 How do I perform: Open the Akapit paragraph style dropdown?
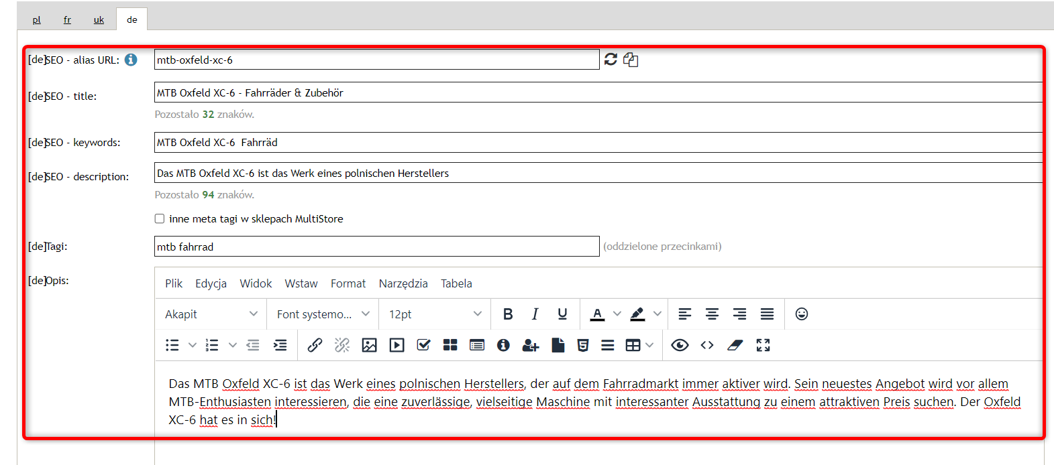tap(211, 314)
